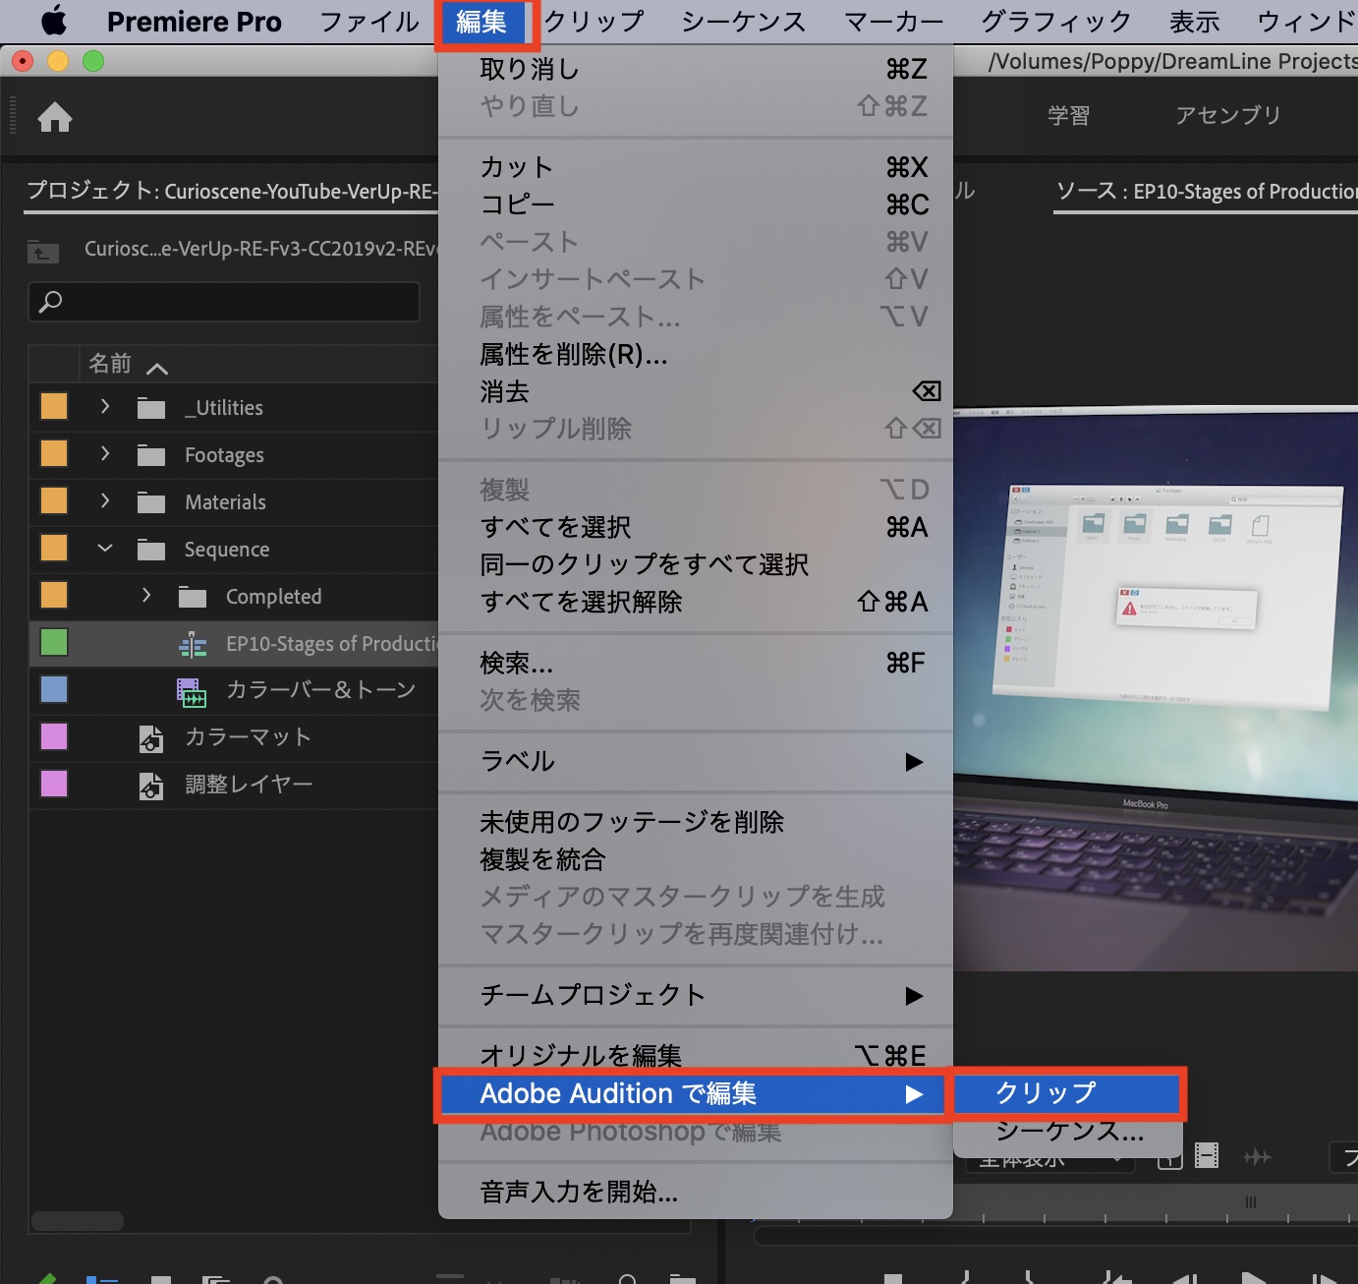Viewport: 1358px width, 1284px height.
Task: Select すべてを選択 from the edit menu
Action: point(556,528)
